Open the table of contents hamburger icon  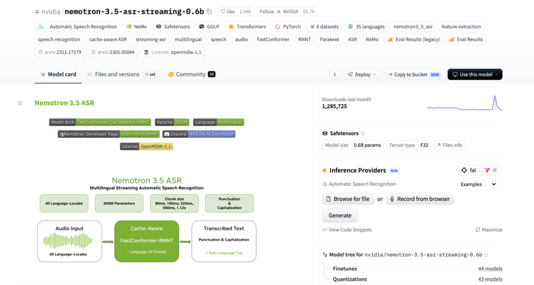coord(20,103)
